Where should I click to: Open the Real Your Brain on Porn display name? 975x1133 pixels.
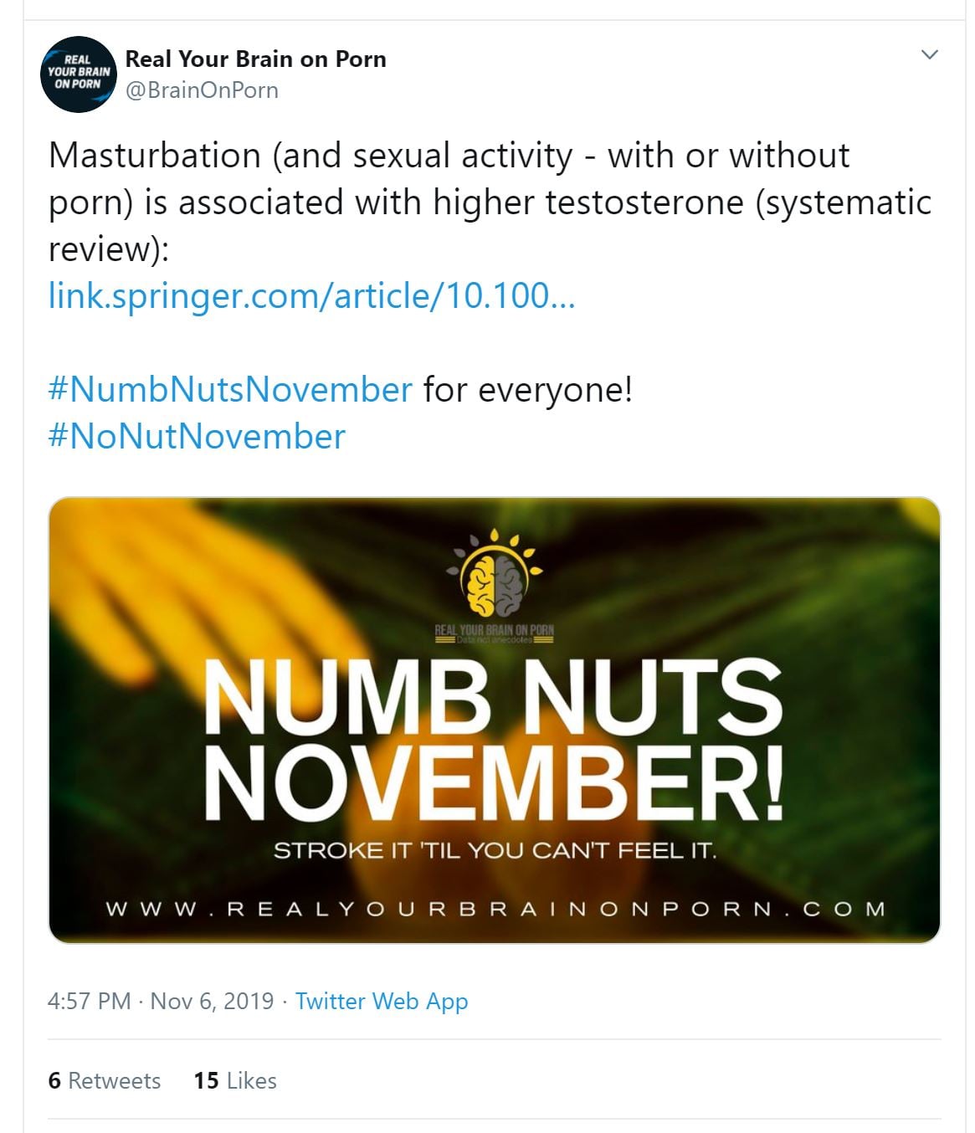(255, 59)
